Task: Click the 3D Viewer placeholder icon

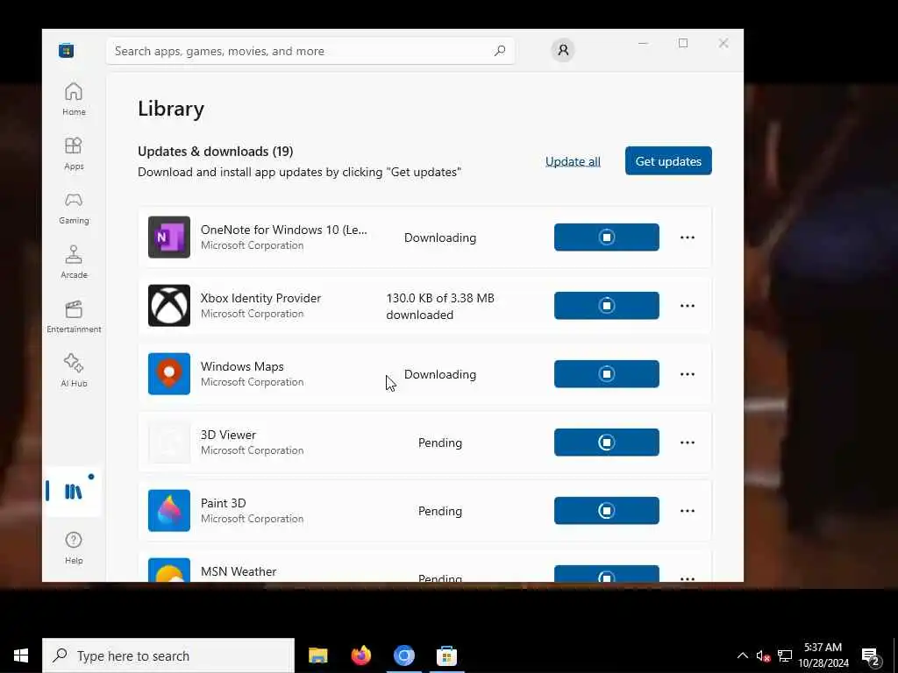Action: coord(169,443)
